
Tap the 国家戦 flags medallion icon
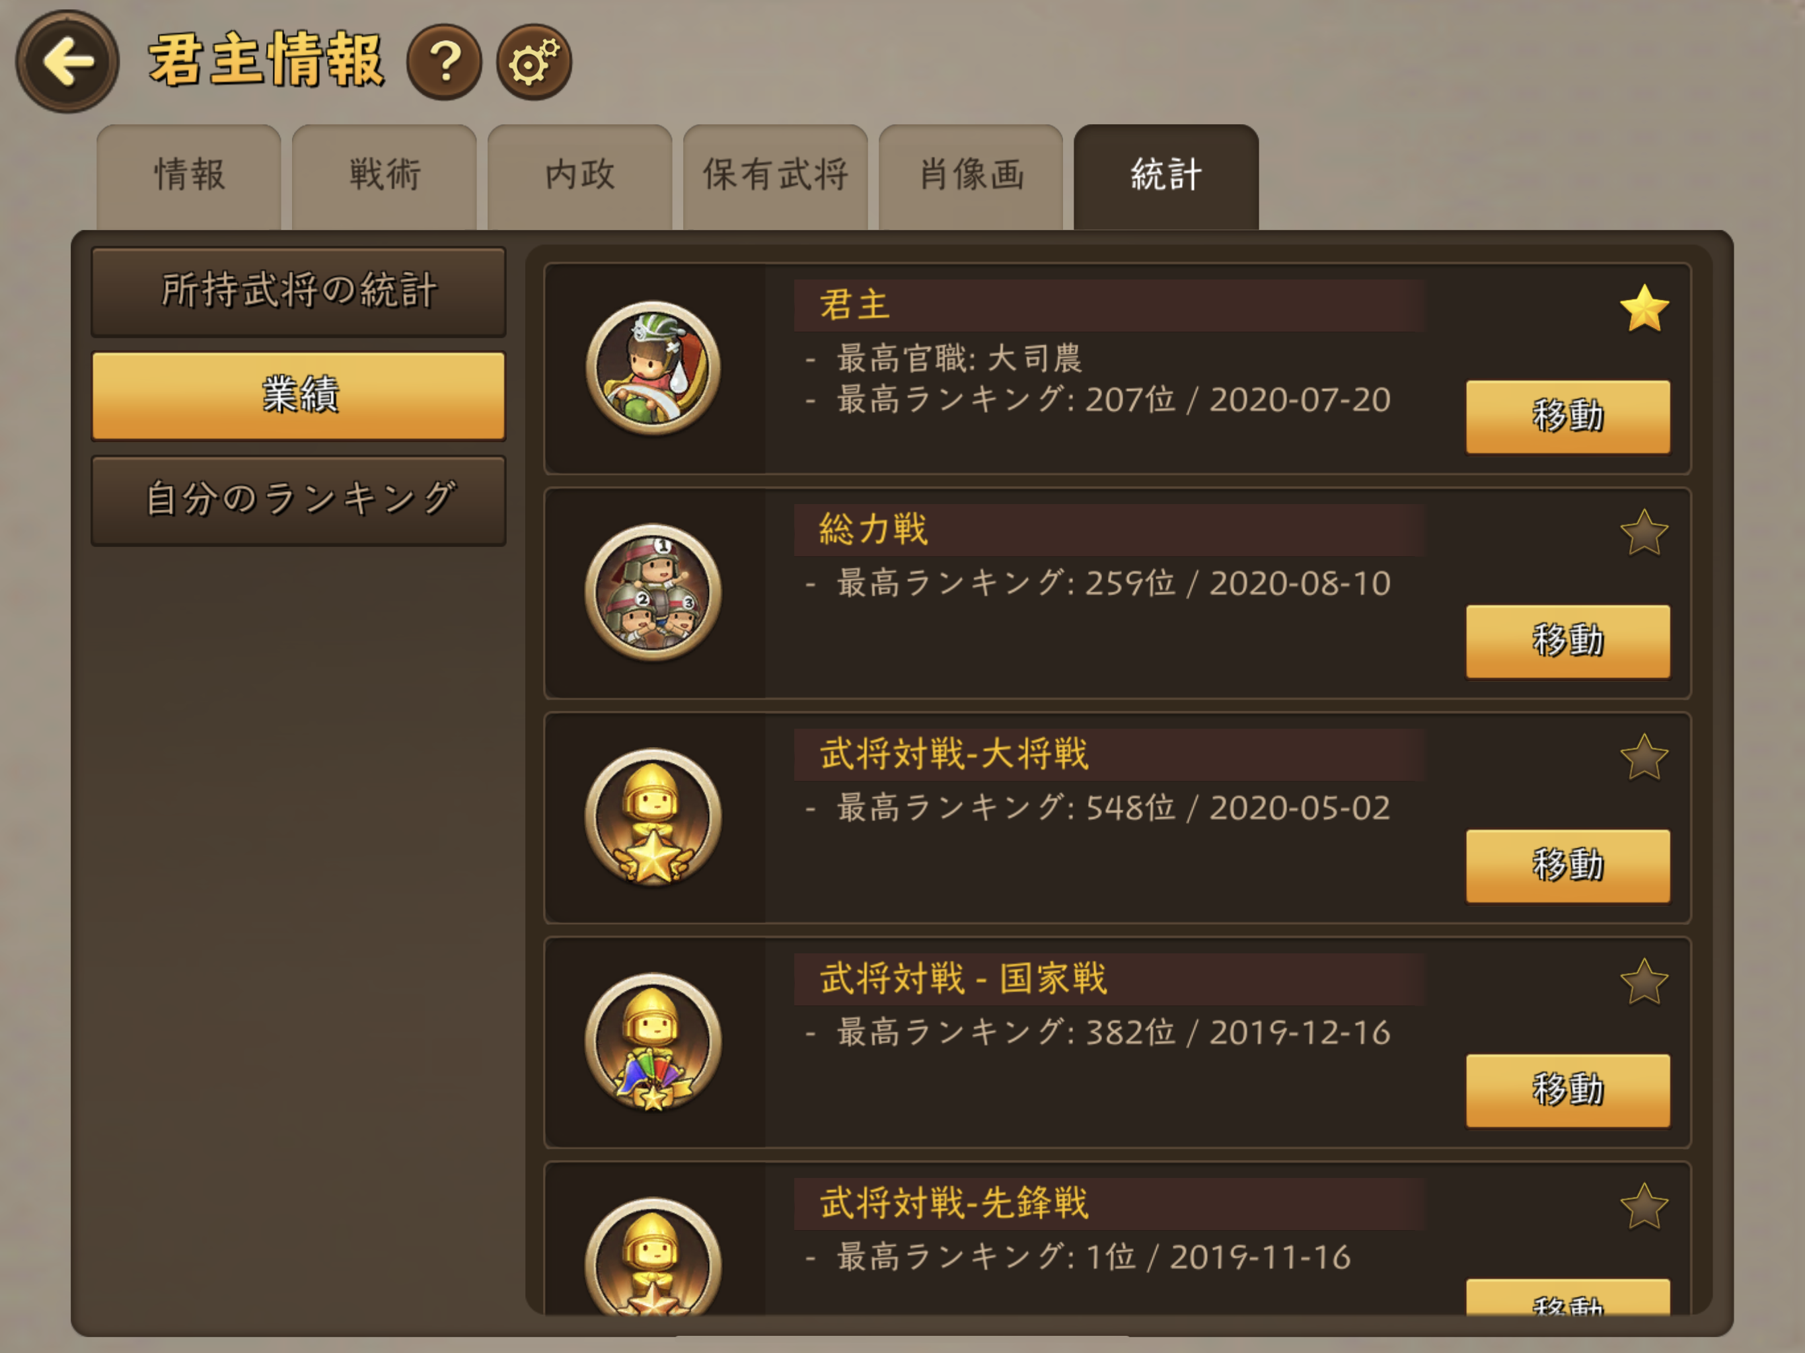[653, 1041]
